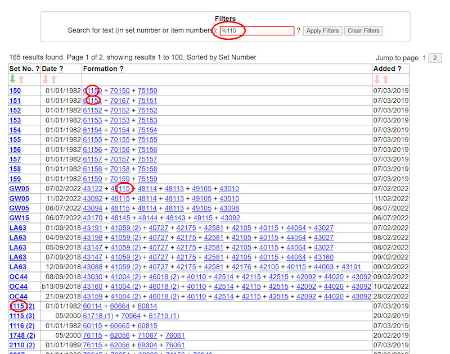Viewport: 450px width, 354px height.
Task: Sort Added column with the up arrow
Action: click(386, 80)
